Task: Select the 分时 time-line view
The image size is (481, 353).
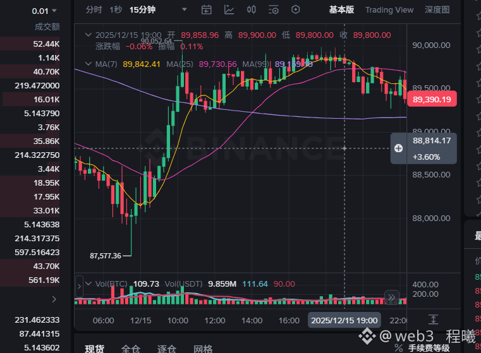Action: [94, 10]
